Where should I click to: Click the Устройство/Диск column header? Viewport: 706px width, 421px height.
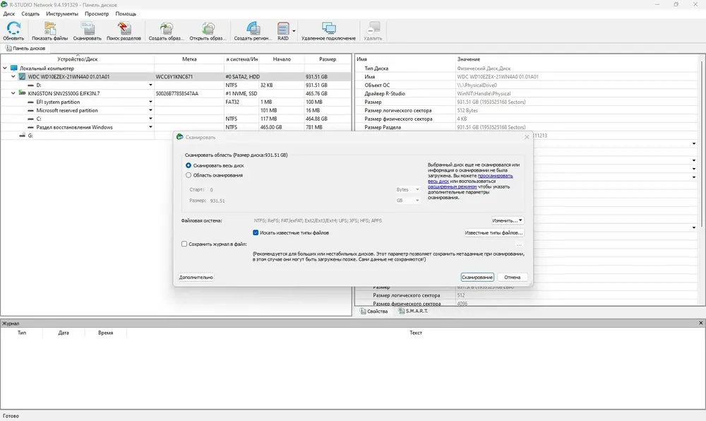click(78, 59)
